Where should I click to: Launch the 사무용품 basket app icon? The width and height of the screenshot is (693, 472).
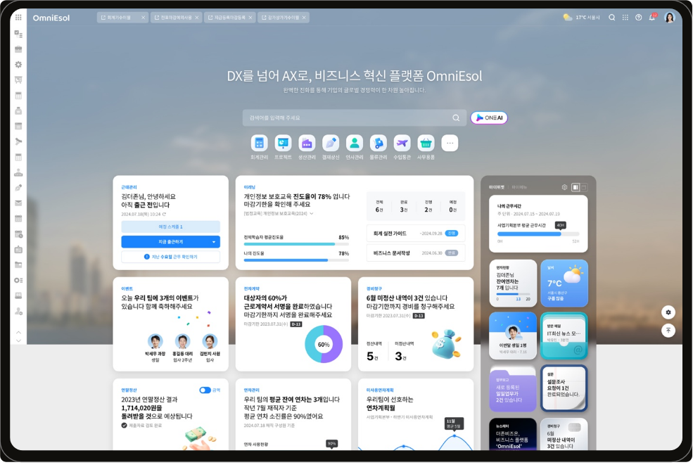426,143
